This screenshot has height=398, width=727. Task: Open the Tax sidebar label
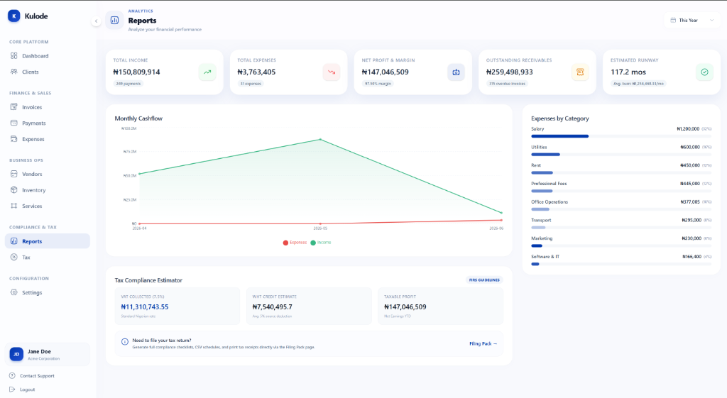(x=26, y=257)
